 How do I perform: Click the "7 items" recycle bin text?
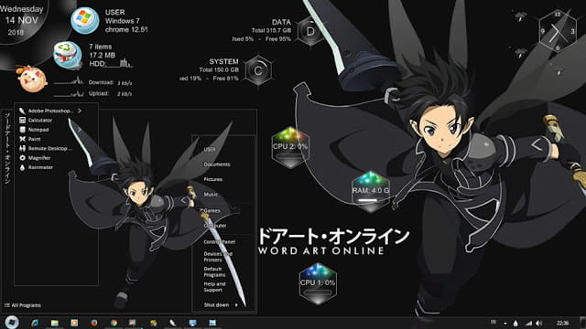coord(100,47)
